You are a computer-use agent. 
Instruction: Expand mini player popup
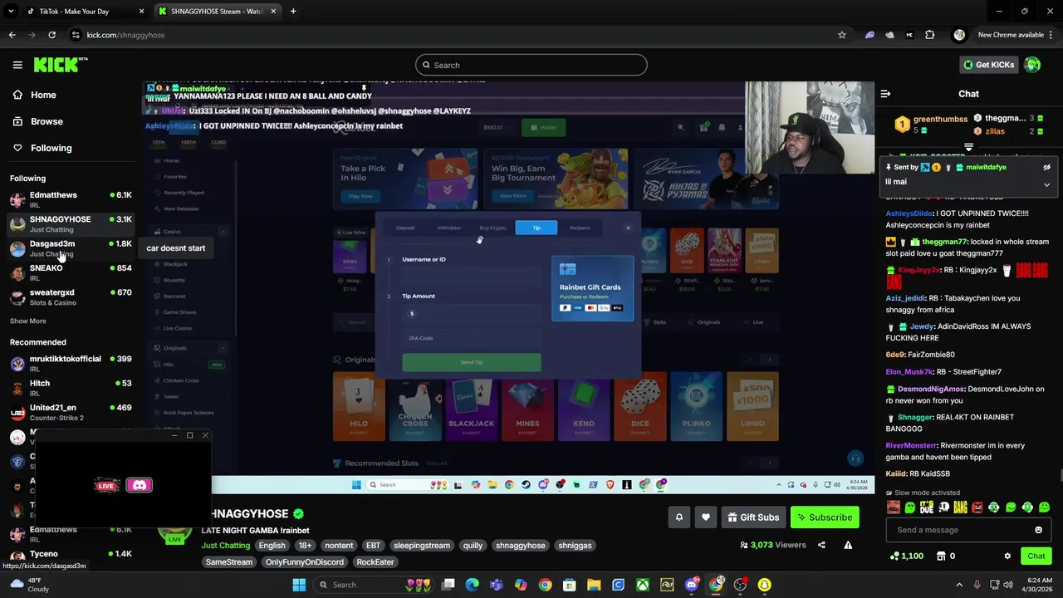click(x=189, y=435)
